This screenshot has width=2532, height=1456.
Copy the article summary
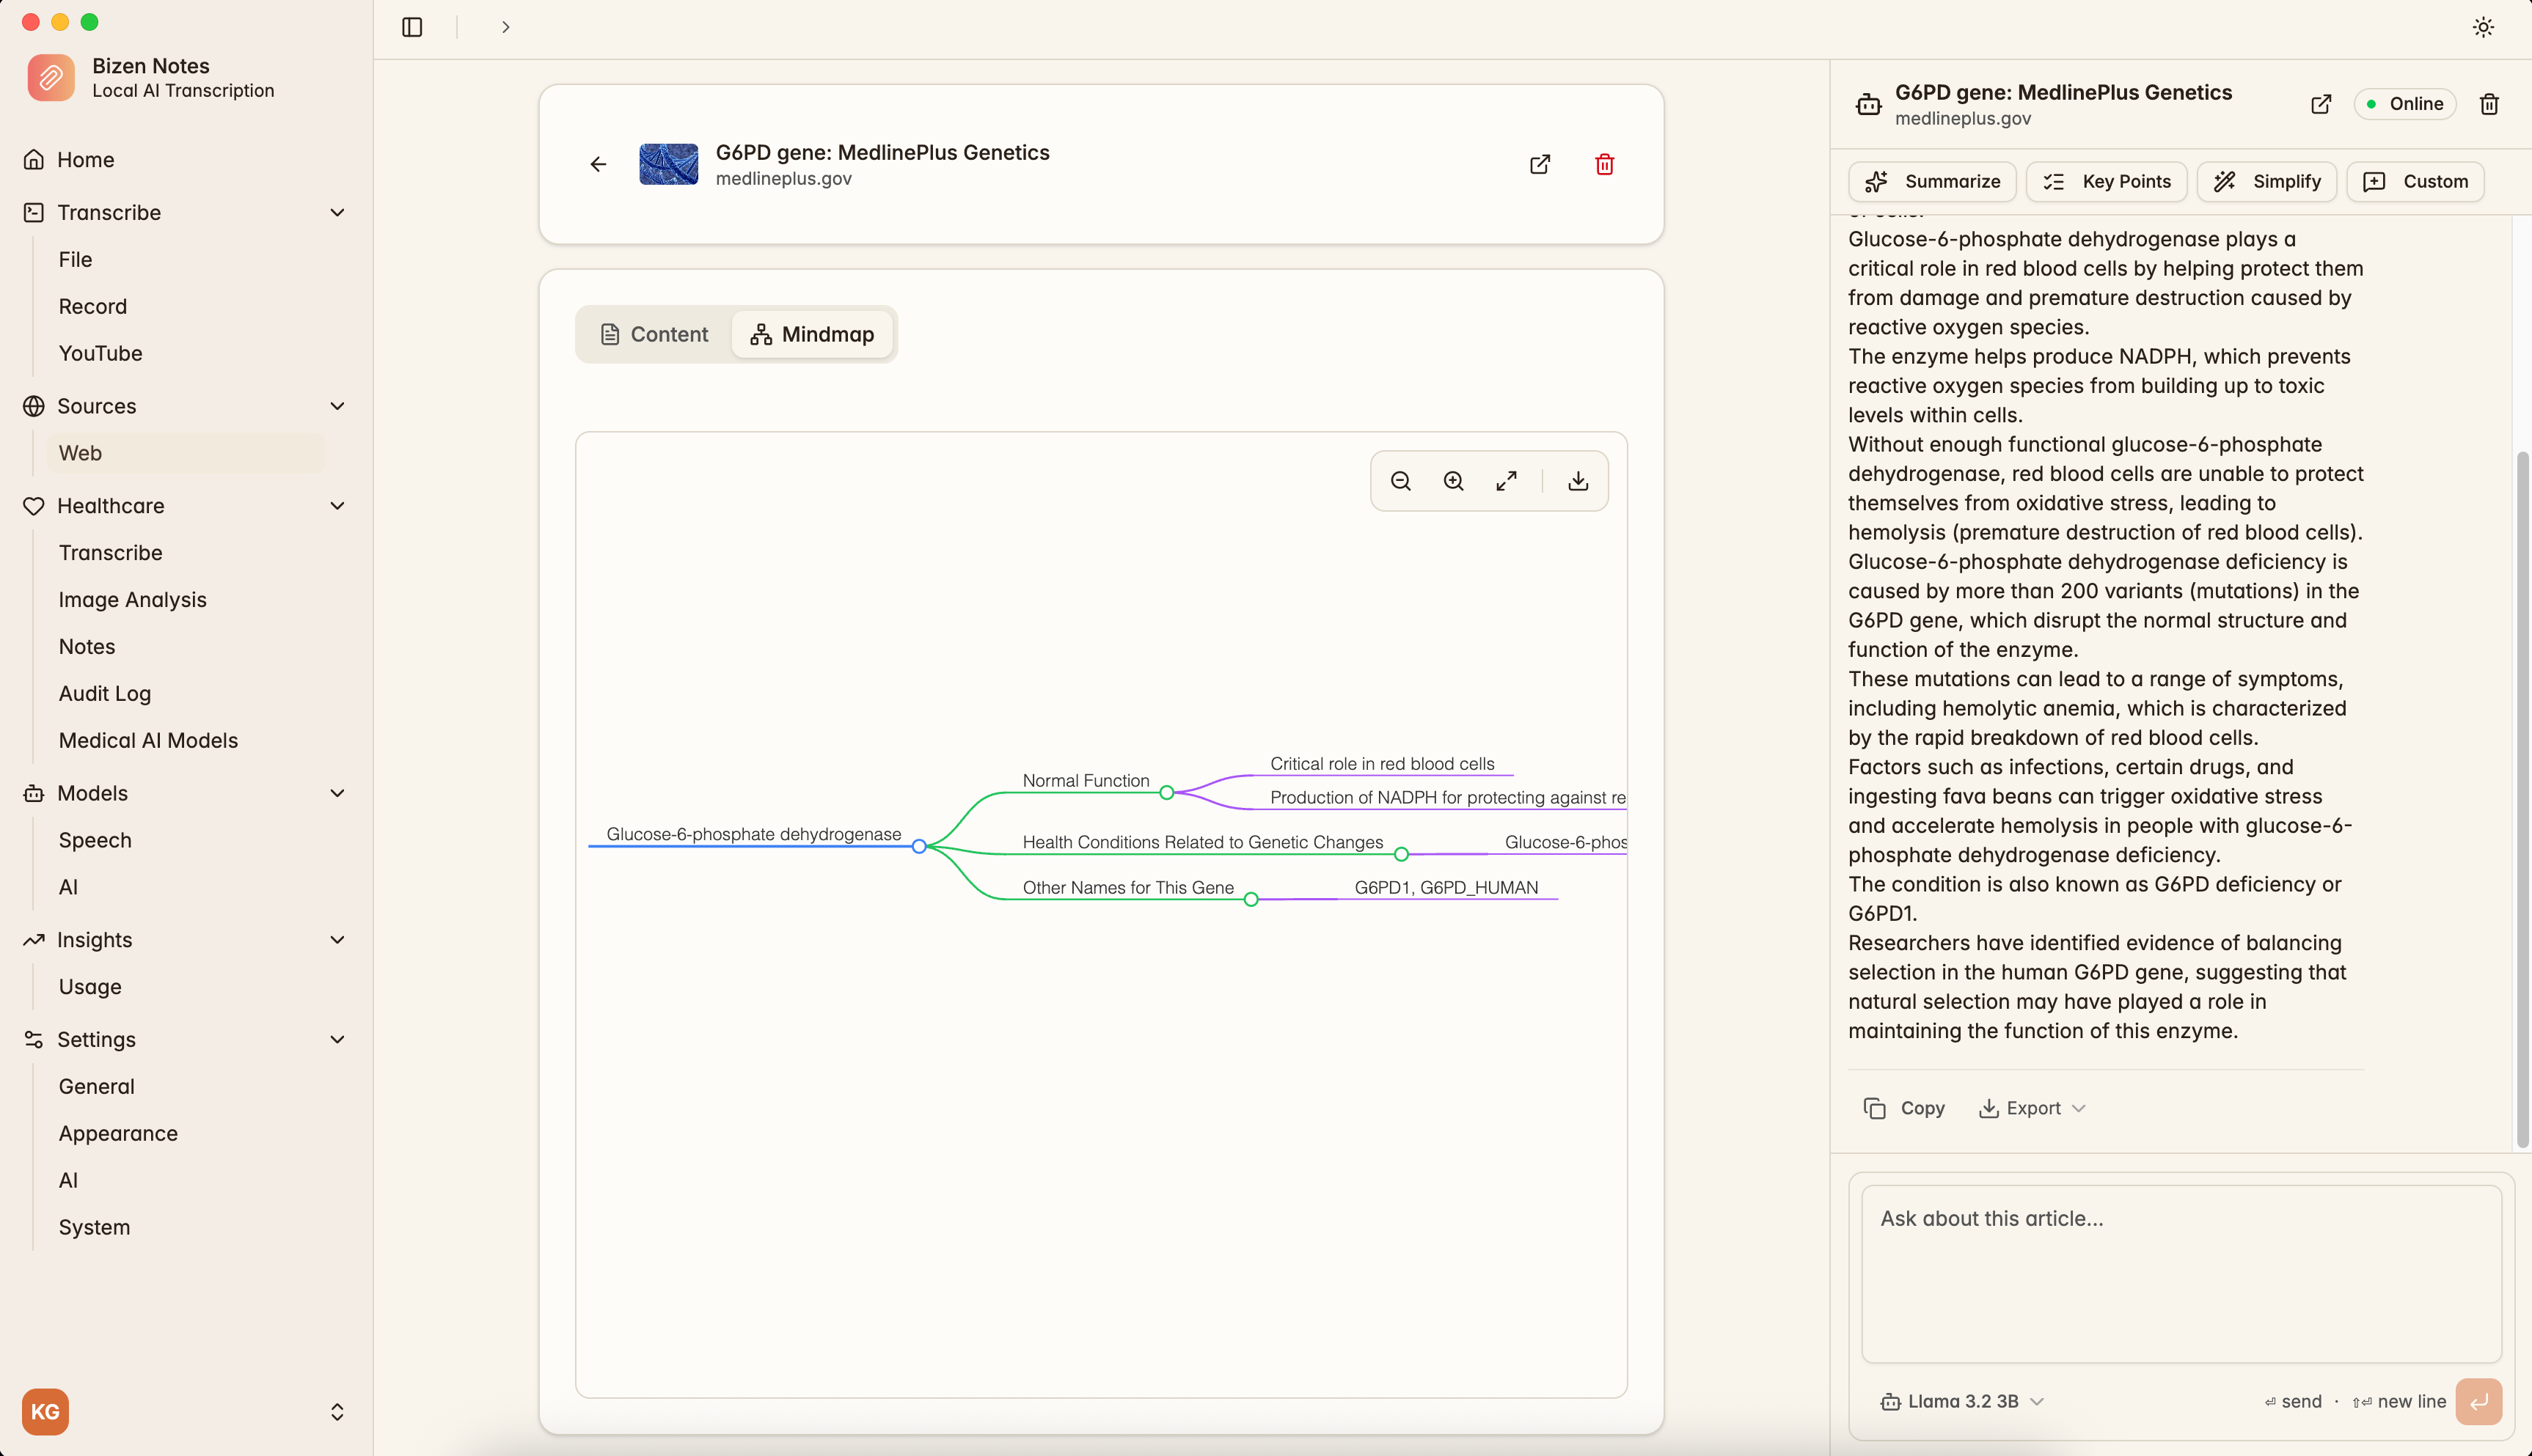(x=1903, y=1107)
